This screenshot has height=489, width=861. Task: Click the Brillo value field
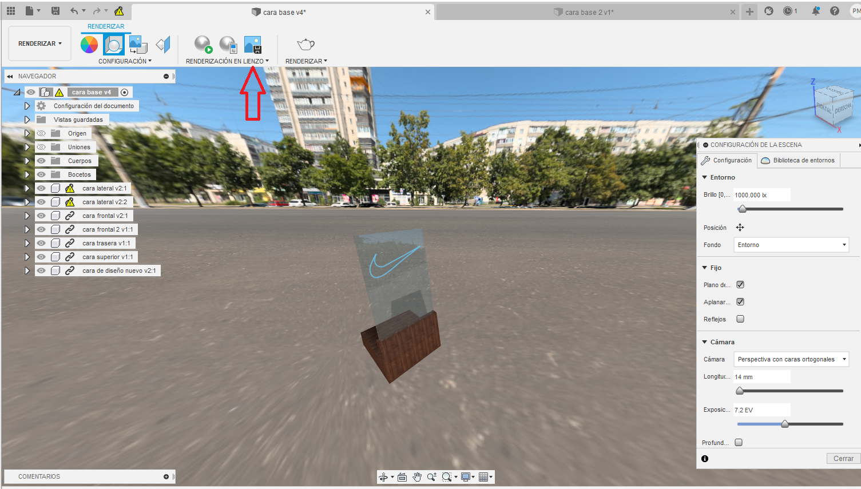pos(761,195)
